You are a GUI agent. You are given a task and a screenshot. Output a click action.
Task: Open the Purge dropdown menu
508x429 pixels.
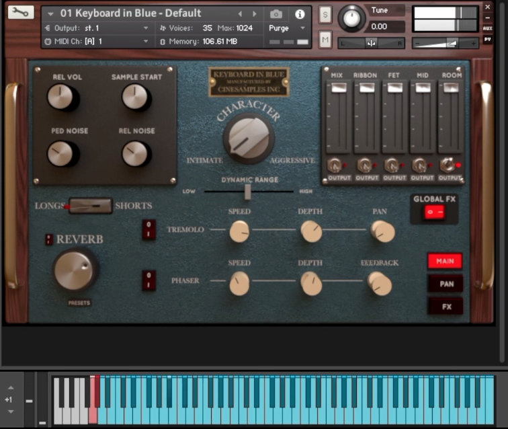click(x=287, y=28)
